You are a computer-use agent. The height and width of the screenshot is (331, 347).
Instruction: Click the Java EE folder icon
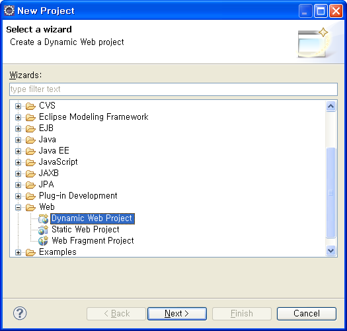pos(30,151)
